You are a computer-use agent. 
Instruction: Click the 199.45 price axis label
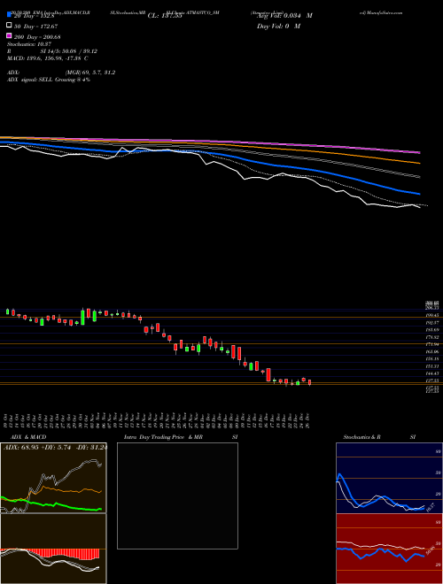433,316
